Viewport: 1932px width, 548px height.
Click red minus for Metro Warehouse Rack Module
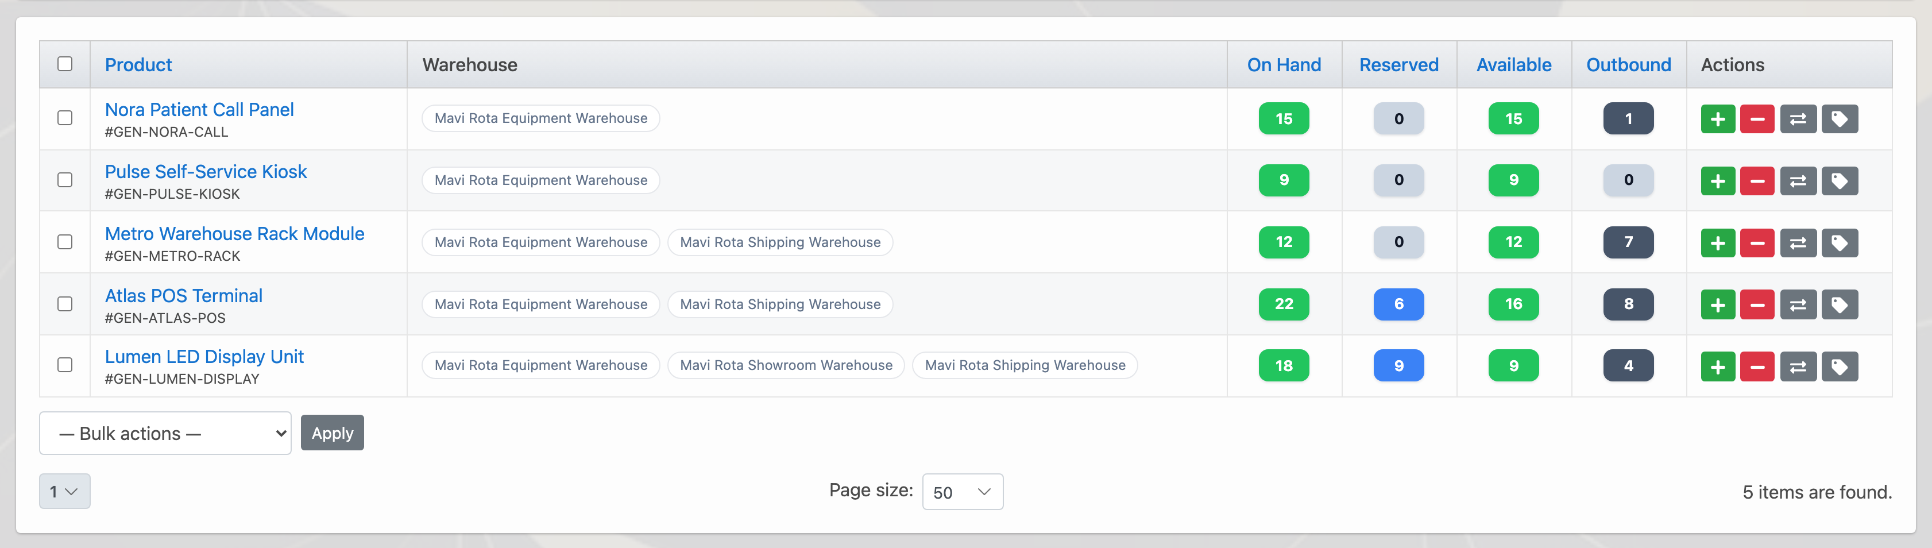[1756, 243]
